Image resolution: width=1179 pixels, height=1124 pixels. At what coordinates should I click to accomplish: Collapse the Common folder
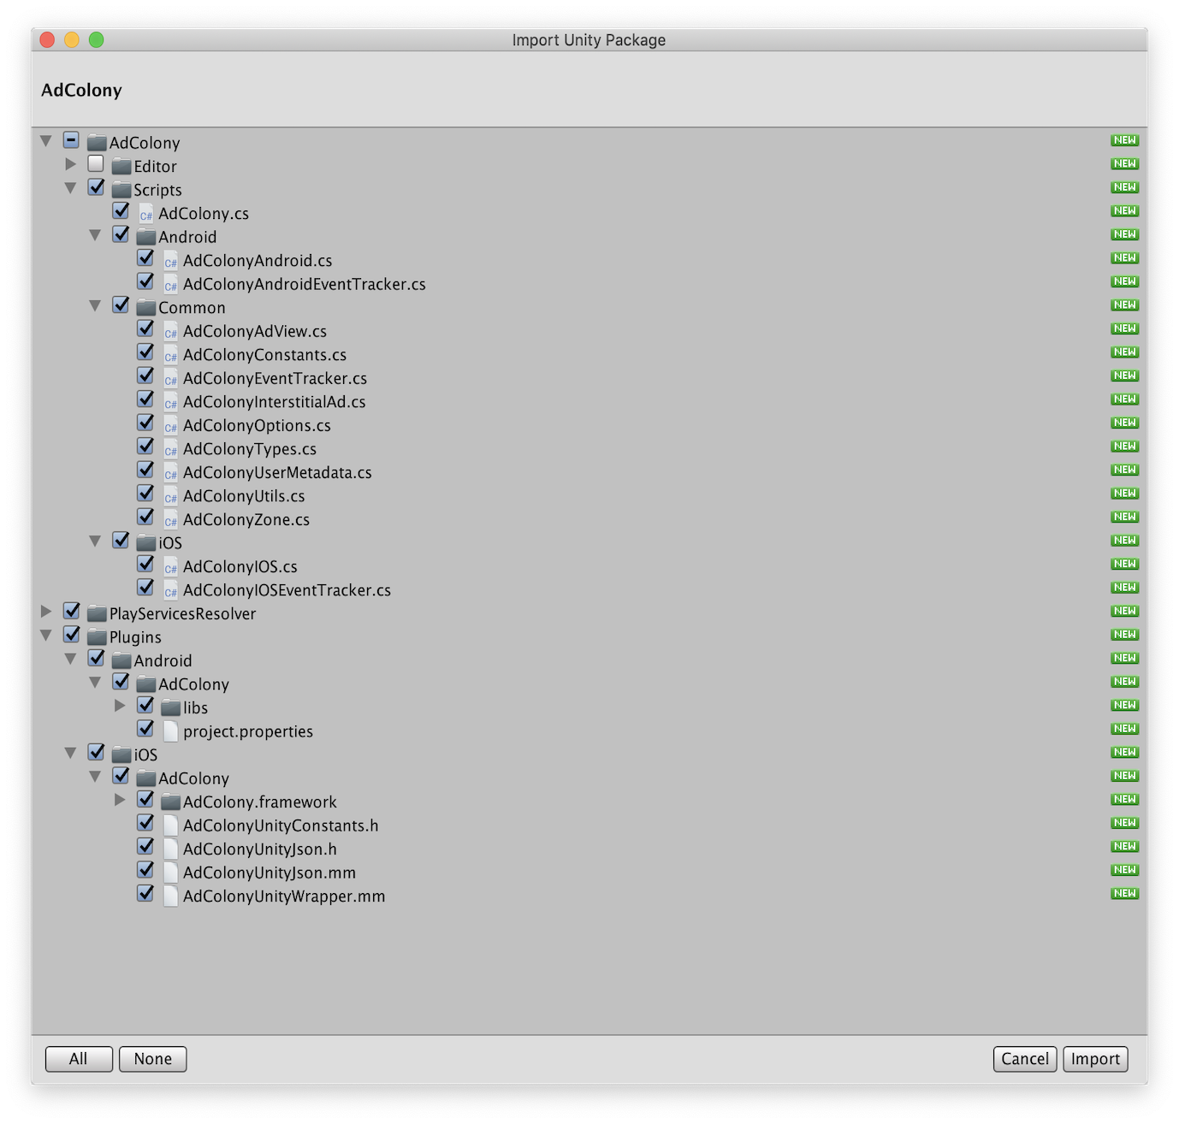click(x=96, y=305)
